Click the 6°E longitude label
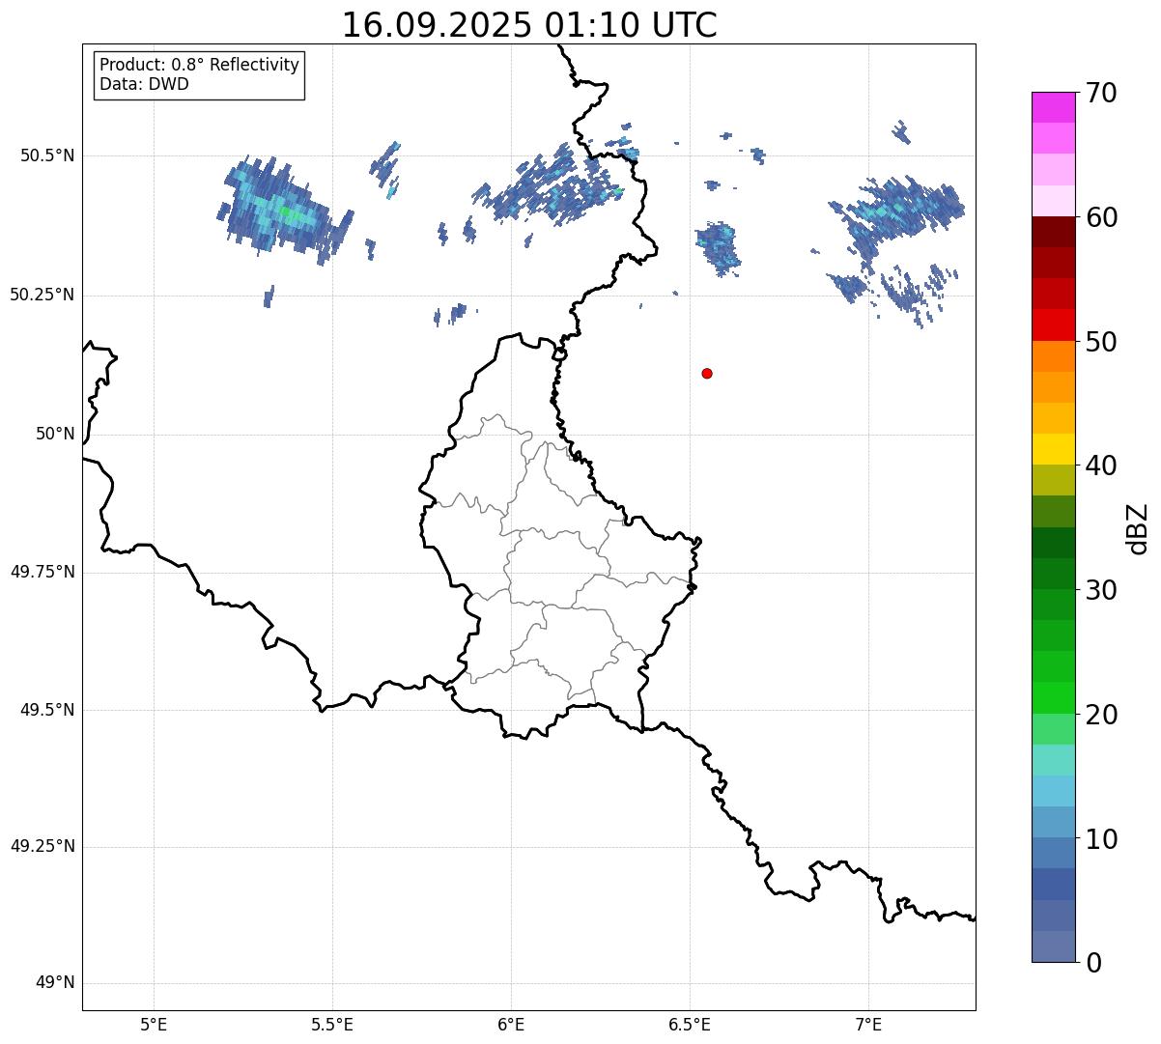The image size is (1161, 1044). (511, 1024)
